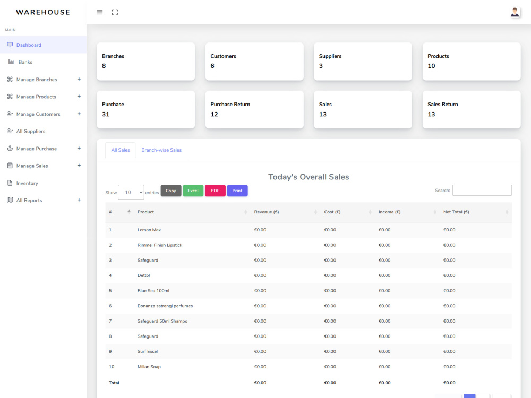Sort by Product column arrows

pyautogui.click(x=245, y=212)
